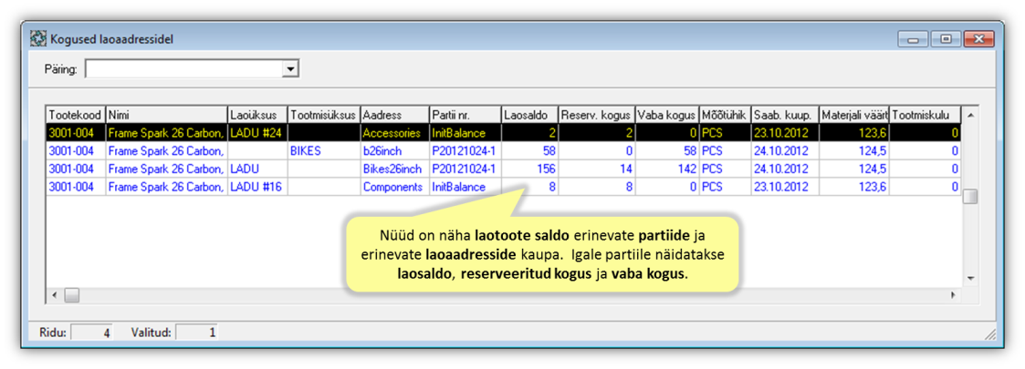Click the Valitud count field
Viewport: 1025px width, 369px height.
tap(197, 333)
